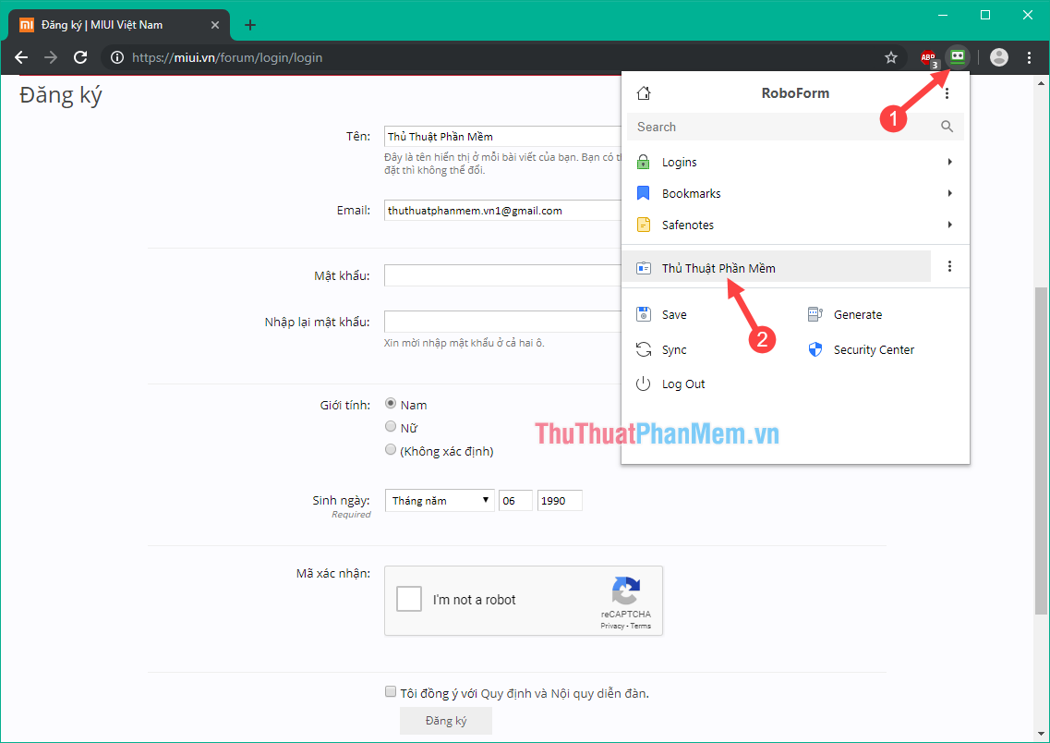The image size is (1050, 743).
Task: Expand the Bookmarks submenu arrow
Action: point(949,192)
